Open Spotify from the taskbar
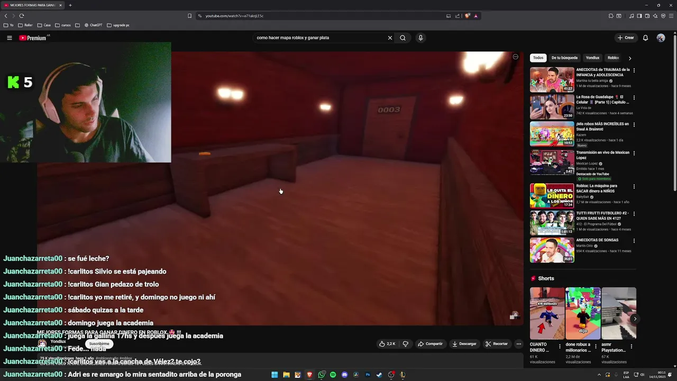677x381 pixels. [x=333, y=375]
